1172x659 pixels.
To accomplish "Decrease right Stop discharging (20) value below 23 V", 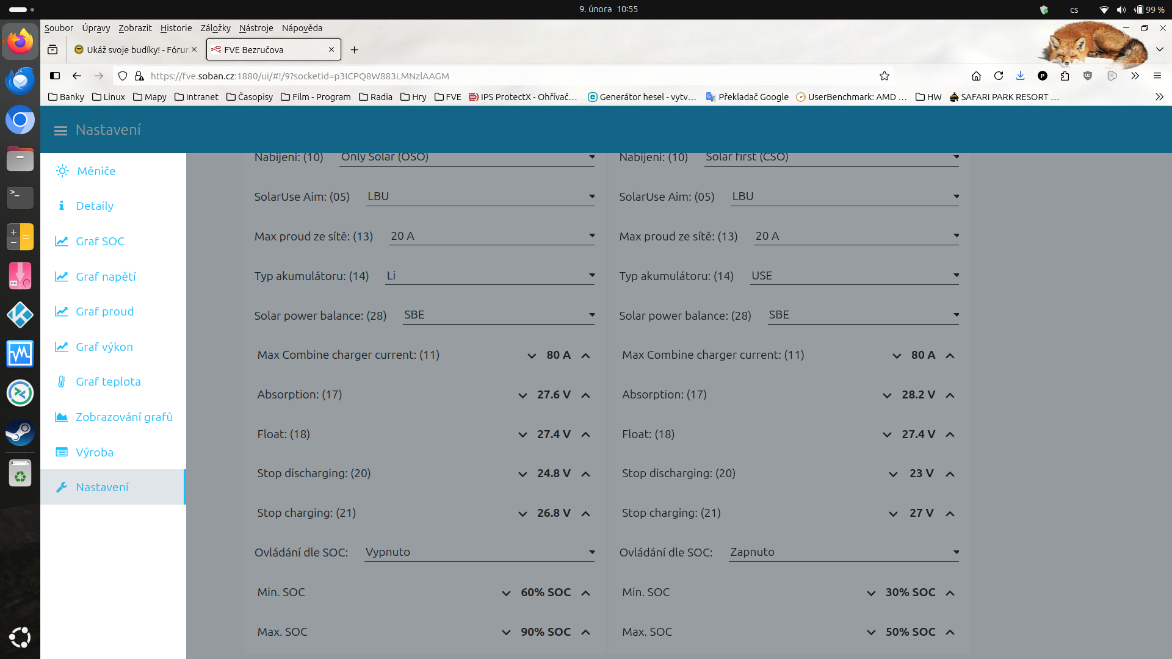I will click(893, 474).
